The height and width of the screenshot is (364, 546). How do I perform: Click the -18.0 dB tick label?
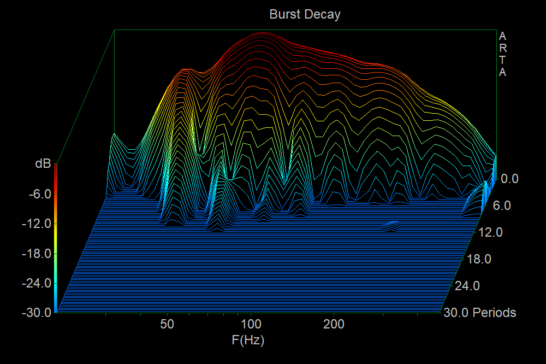click(38, 254)
